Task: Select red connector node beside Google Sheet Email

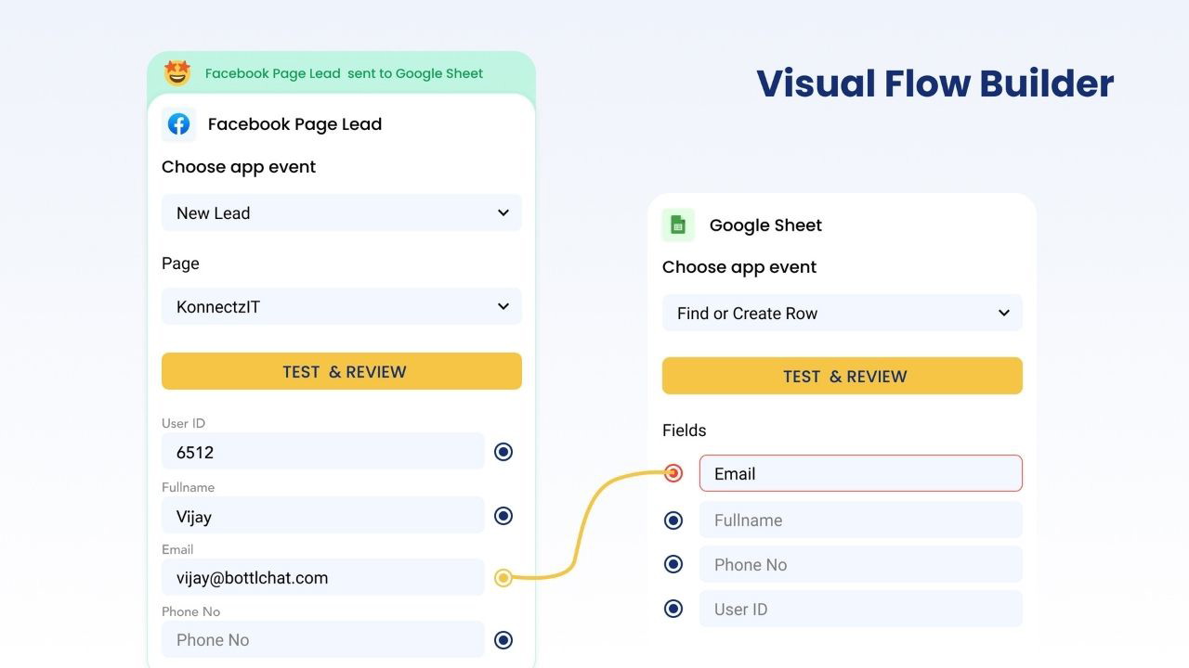Action: tap(673, 473)
